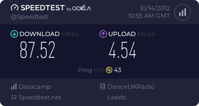Click the 4.54 upload speed value
Image resolution: width=199 pixels, height=106 pixels.
(x=122, y=50)
